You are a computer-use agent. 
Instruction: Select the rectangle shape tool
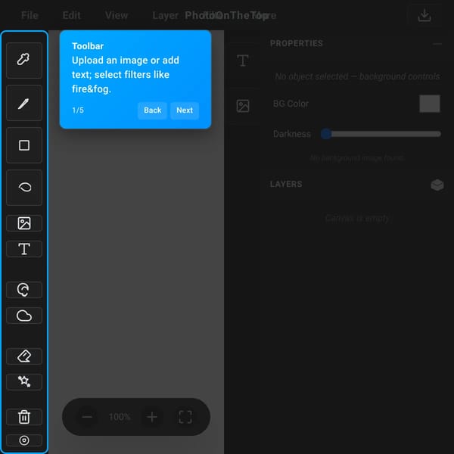click(24, 145)
